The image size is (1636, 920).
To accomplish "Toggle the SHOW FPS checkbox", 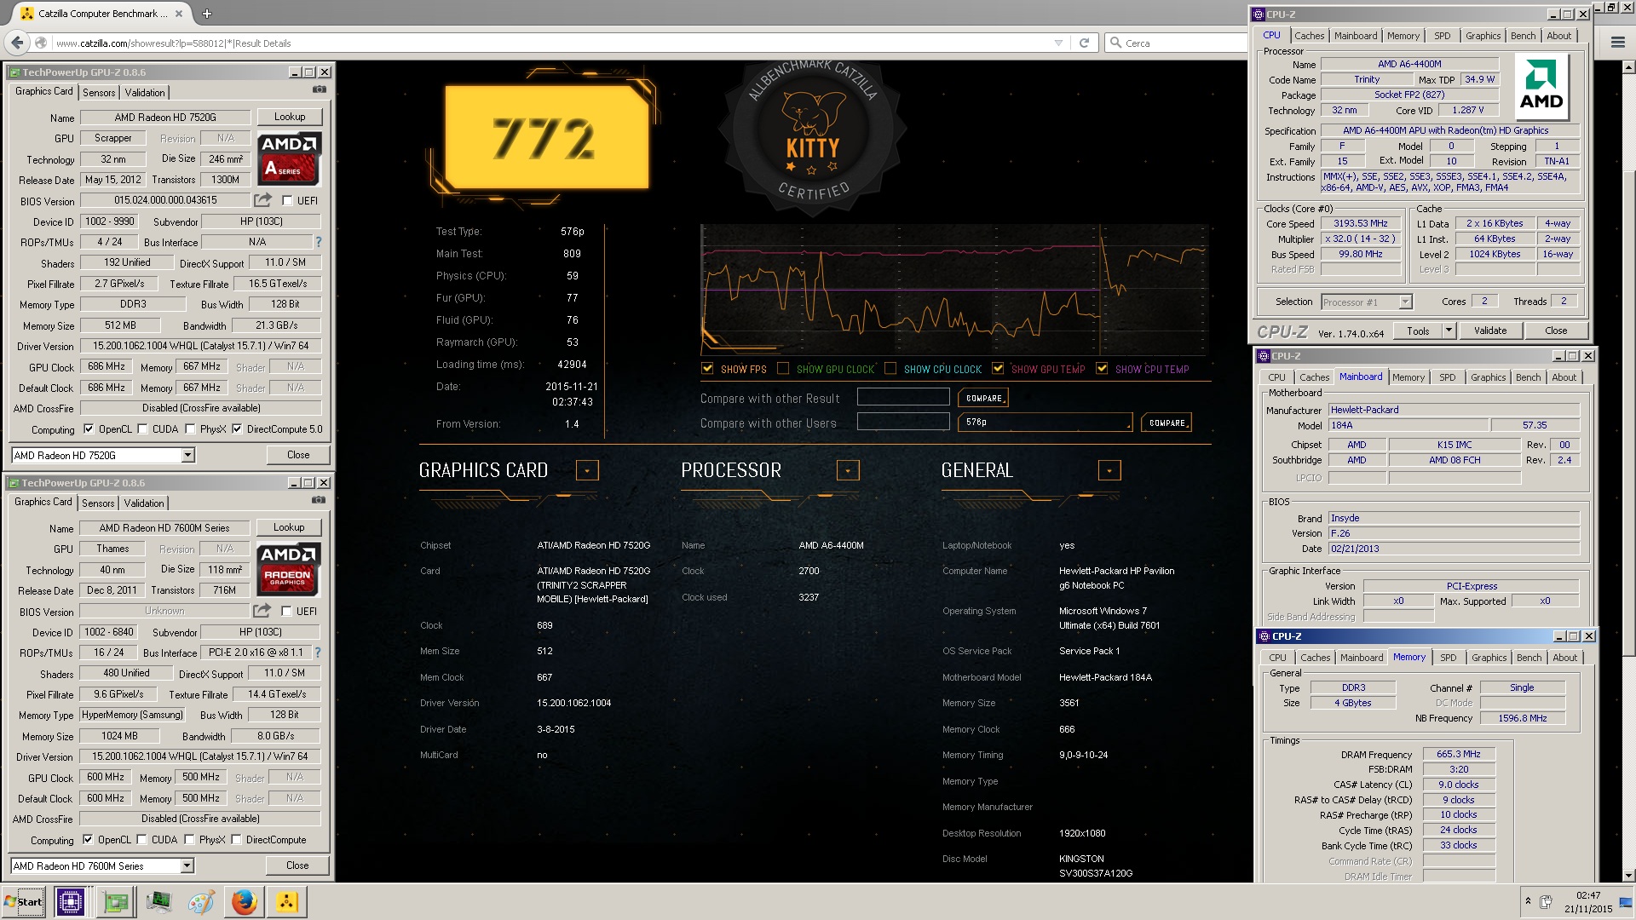I will point(707,368).
